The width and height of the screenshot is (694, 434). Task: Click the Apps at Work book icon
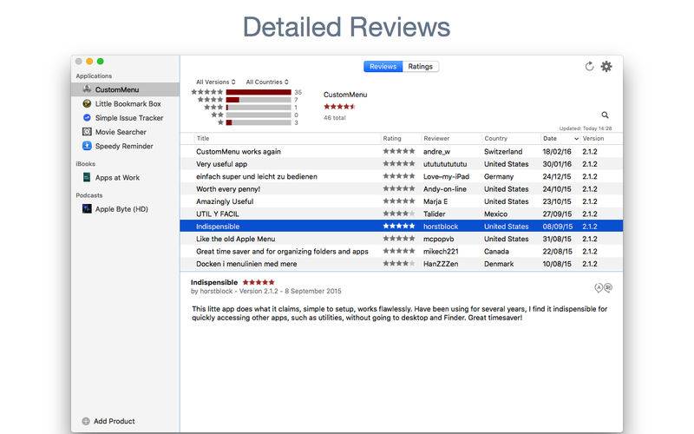[87, 177]
